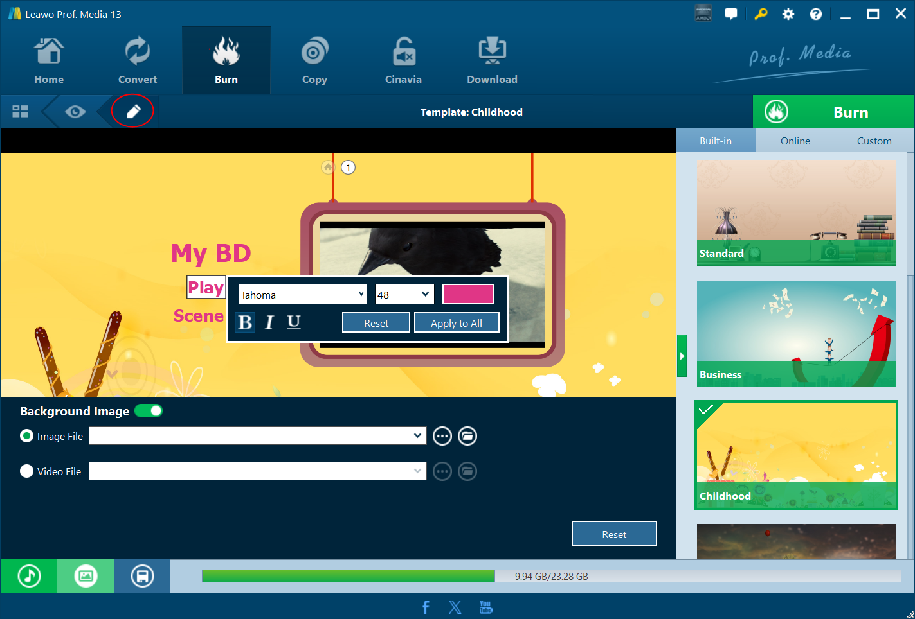Select menu page 1 marker

[348, 168]
